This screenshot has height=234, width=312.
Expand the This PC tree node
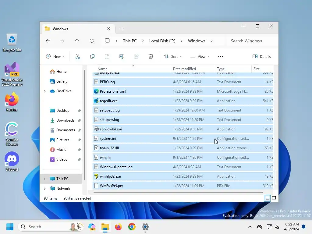(45, 179)
